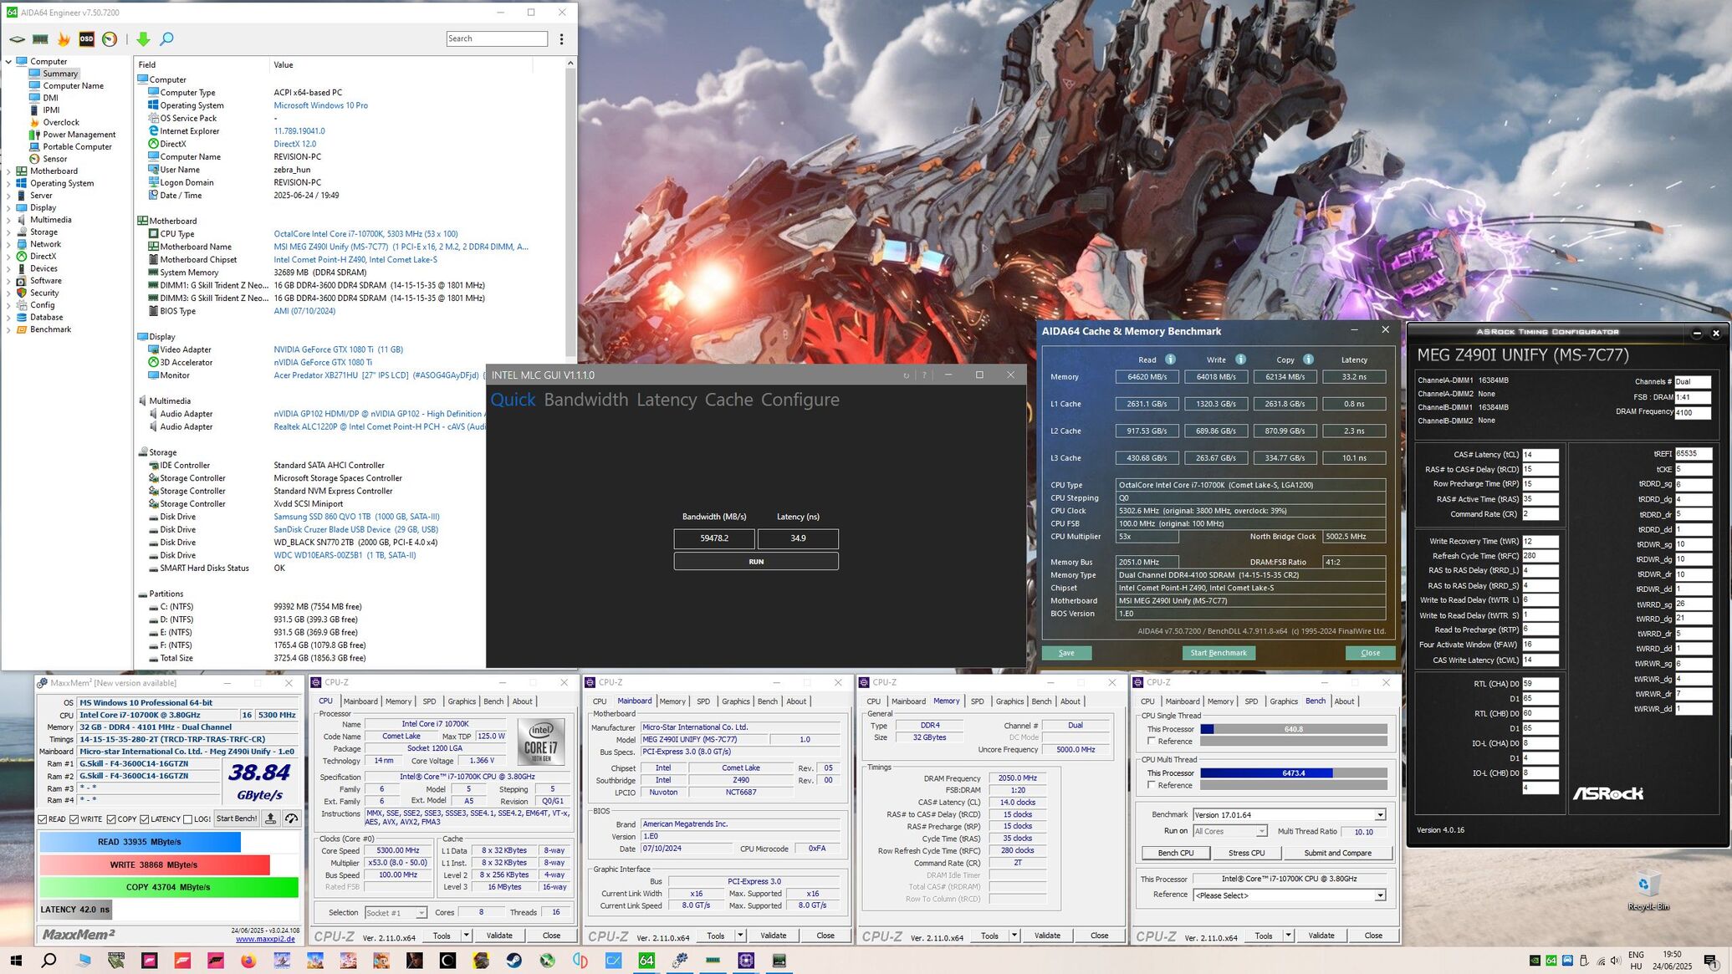This screenshot has height=974, width=1732.
Task: Click MaxxMem upload result icon
Action: click(271, 818)
